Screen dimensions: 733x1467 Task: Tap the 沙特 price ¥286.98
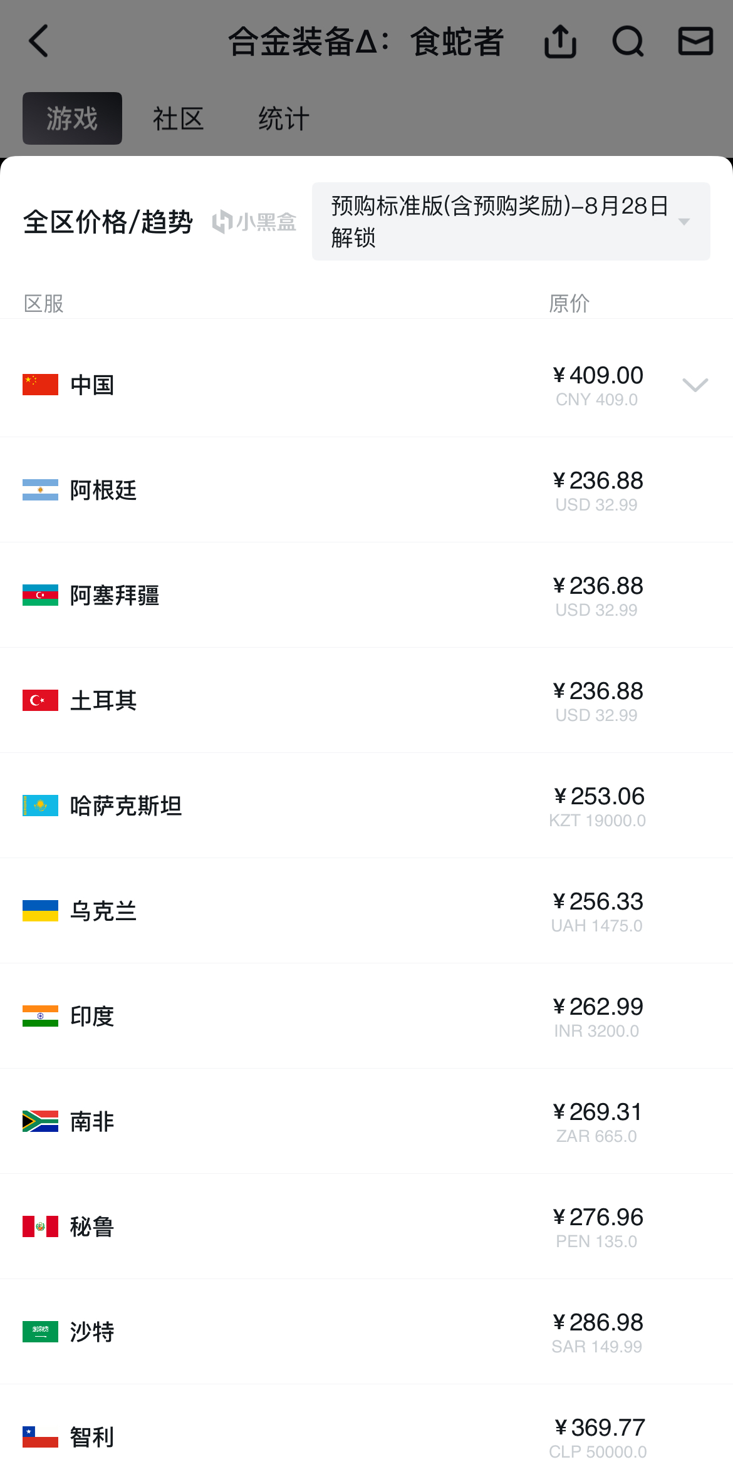(598, 1322)
